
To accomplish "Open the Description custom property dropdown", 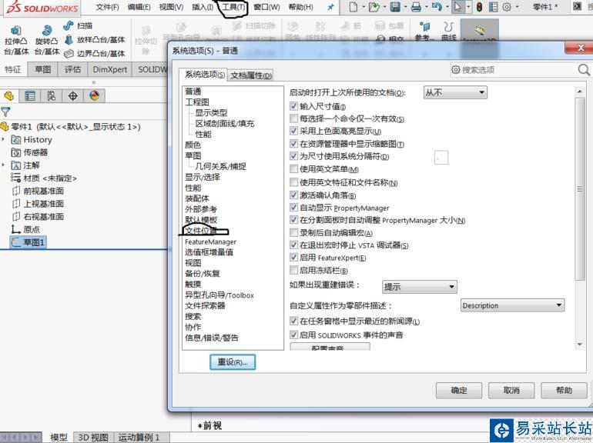I will 513,305.
